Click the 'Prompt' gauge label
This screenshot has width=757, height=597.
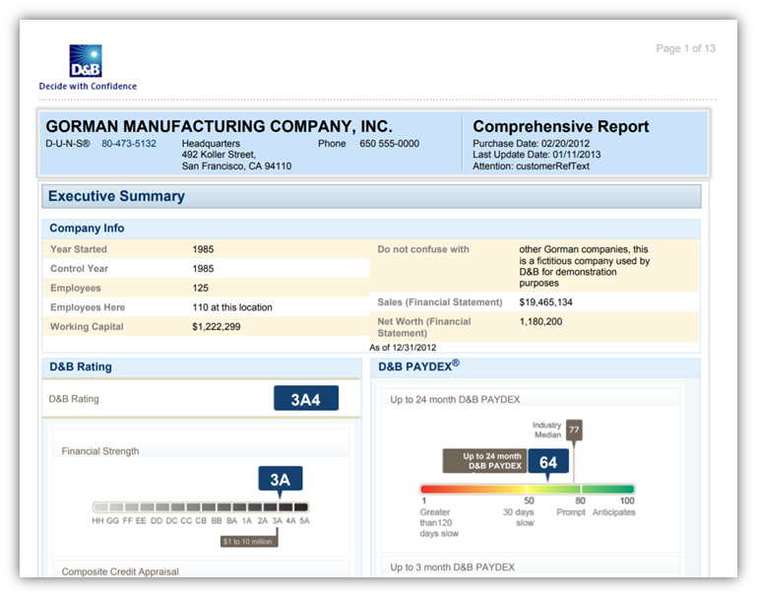(571, 512)
